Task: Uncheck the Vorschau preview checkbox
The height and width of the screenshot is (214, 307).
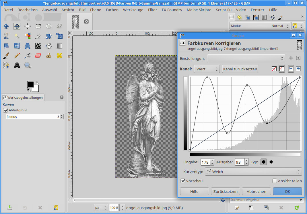Action: point(183,181)
